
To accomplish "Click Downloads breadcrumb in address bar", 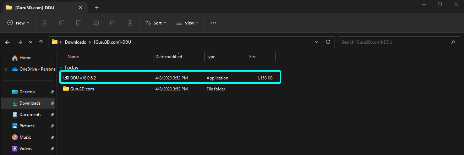I will coord(75,42).
